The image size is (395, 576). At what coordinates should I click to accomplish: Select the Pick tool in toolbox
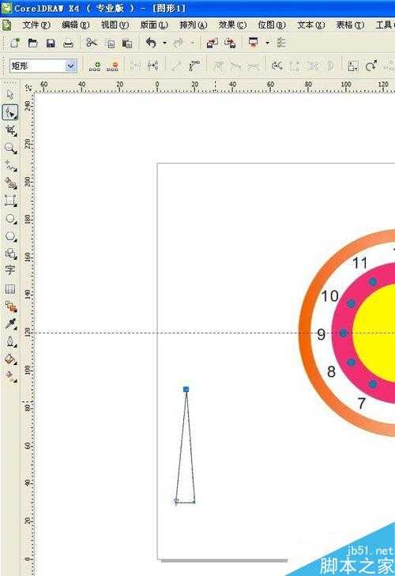coord(10,94)
